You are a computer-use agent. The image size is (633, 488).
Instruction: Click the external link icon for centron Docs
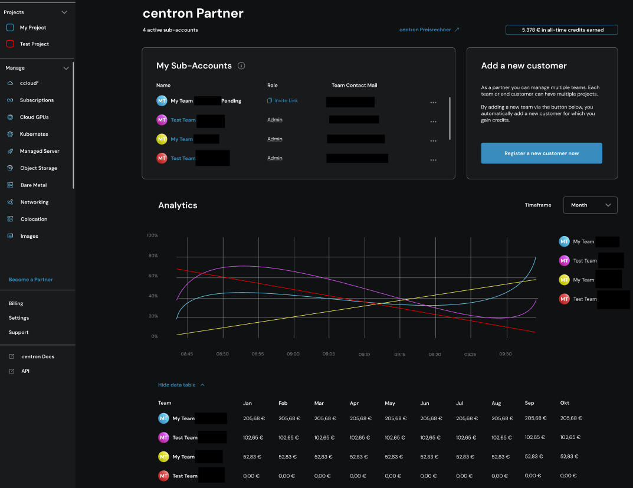click(x=12, y=356)
